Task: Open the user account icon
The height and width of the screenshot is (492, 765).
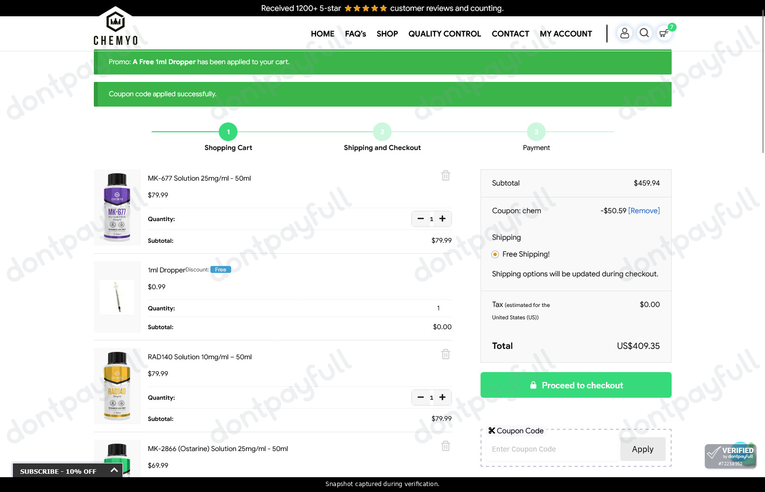Action: pyautogui.click(x=624, y=33)
